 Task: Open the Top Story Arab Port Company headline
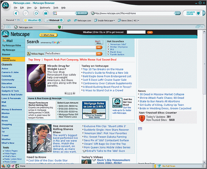80,59
